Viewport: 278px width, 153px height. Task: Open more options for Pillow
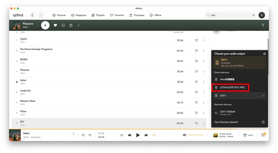coord(204,113)
